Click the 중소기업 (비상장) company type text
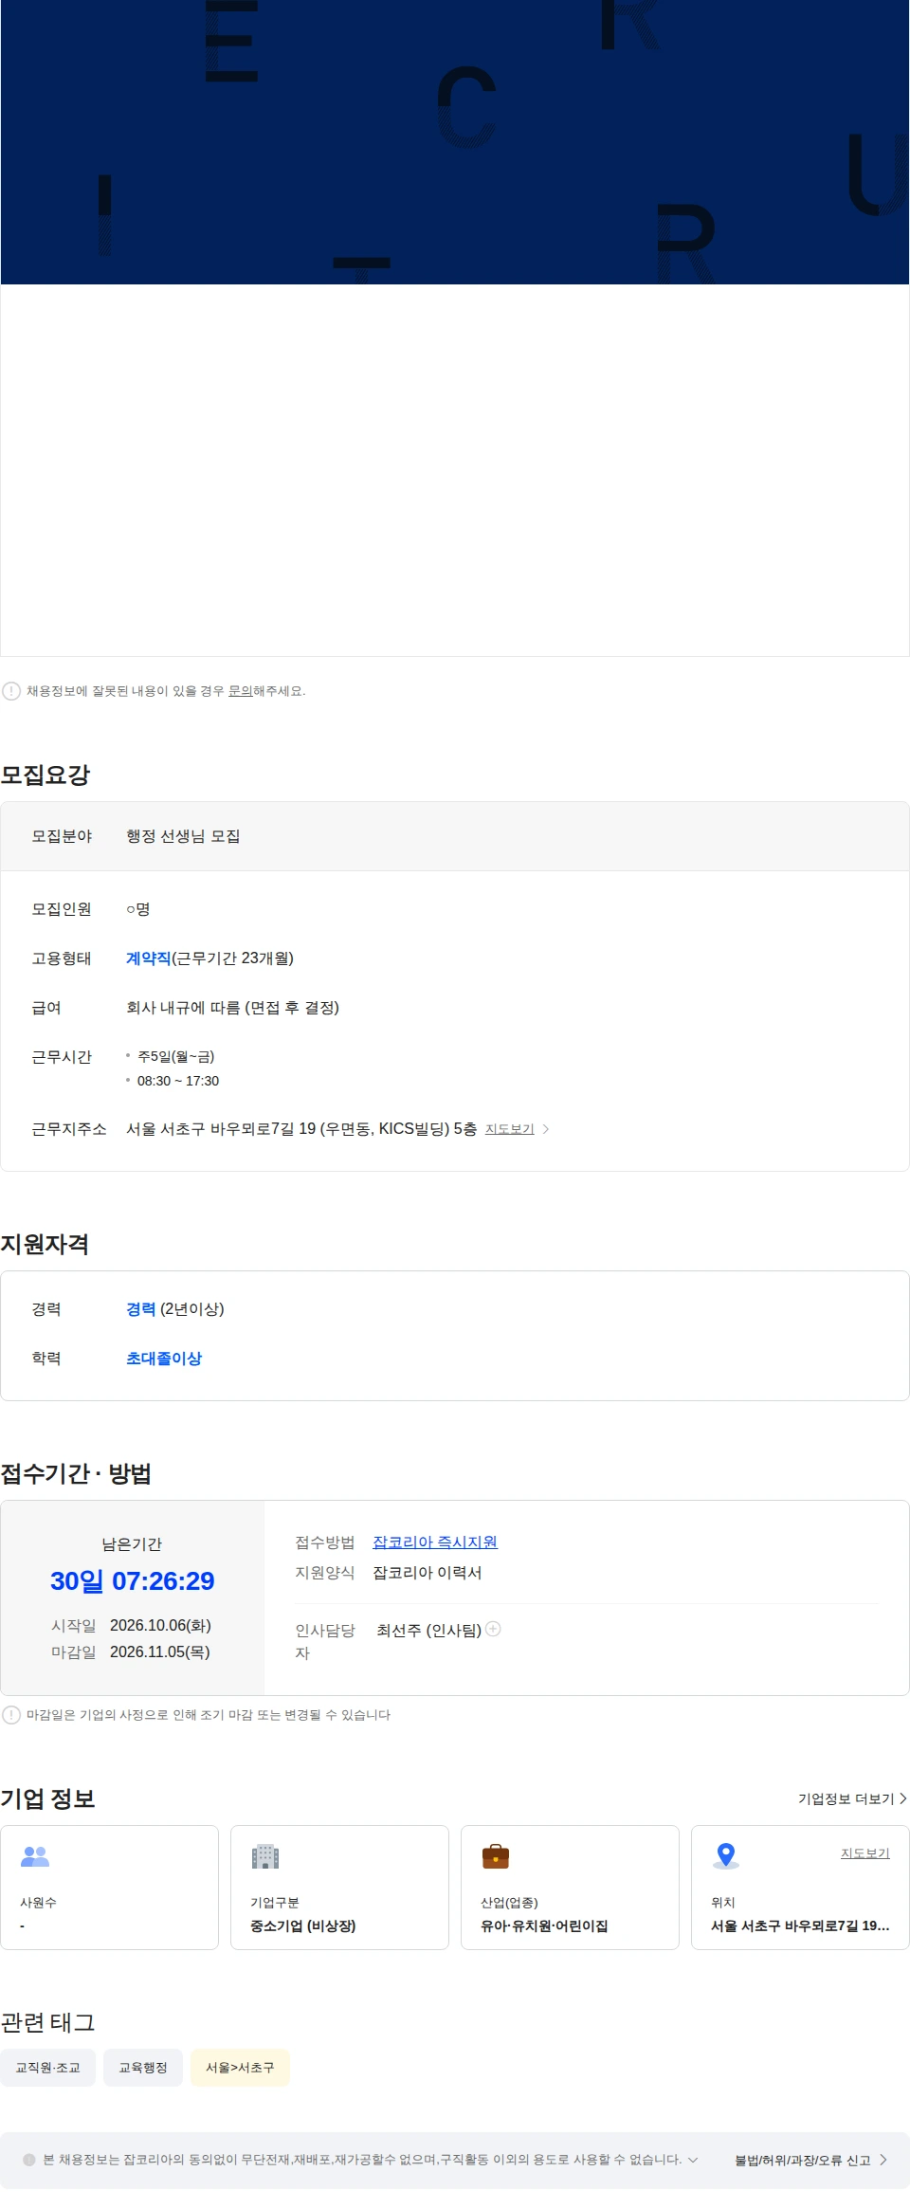The height and width of the screenshot is (2208, 910). pyautogui.click(x=303, y=1925)
